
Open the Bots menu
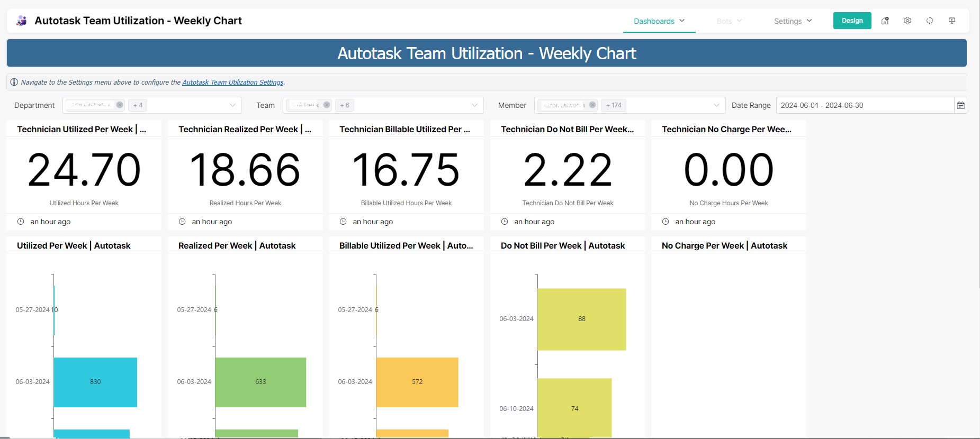click(x=729, y=21)
